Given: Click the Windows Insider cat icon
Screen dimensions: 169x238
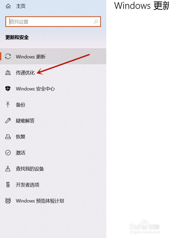Looking at the screenshot, I should tap(8, 201).
